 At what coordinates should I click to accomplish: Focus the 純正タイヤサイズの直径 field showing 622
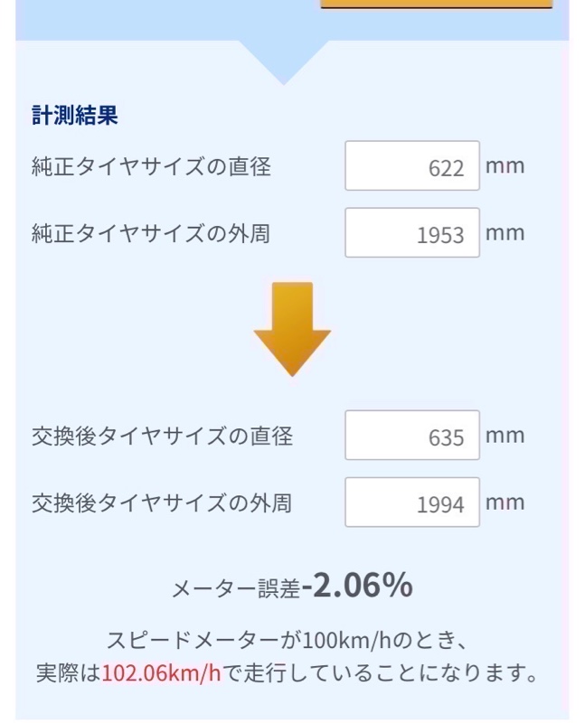click(411, 166)
